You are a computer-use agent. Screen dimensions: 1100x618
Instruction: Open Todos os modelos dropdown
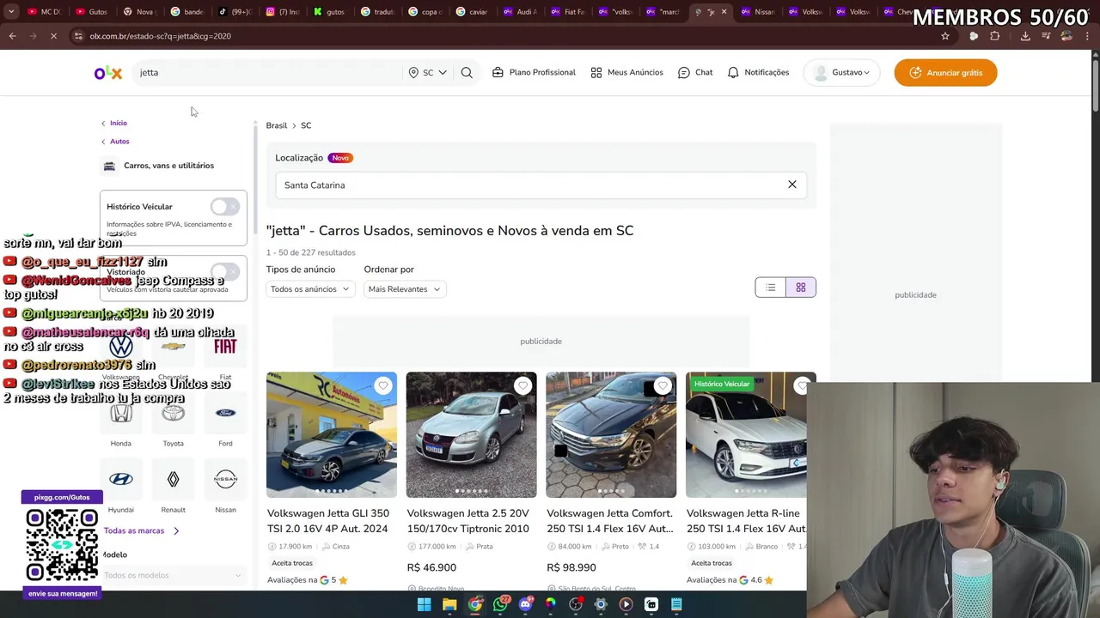click(x=173, y=575)
